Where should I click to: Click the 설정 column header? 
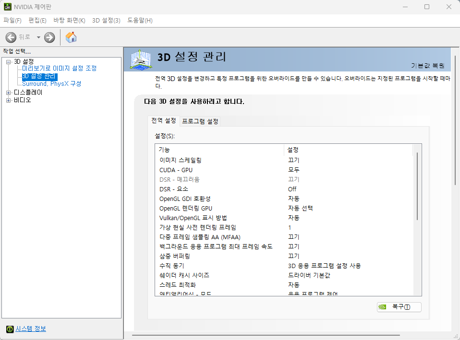348,150
